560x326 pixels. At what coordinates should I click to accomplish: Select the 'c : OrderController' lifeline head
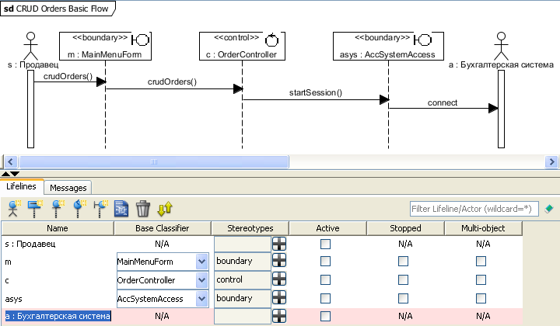pos(242,46)
